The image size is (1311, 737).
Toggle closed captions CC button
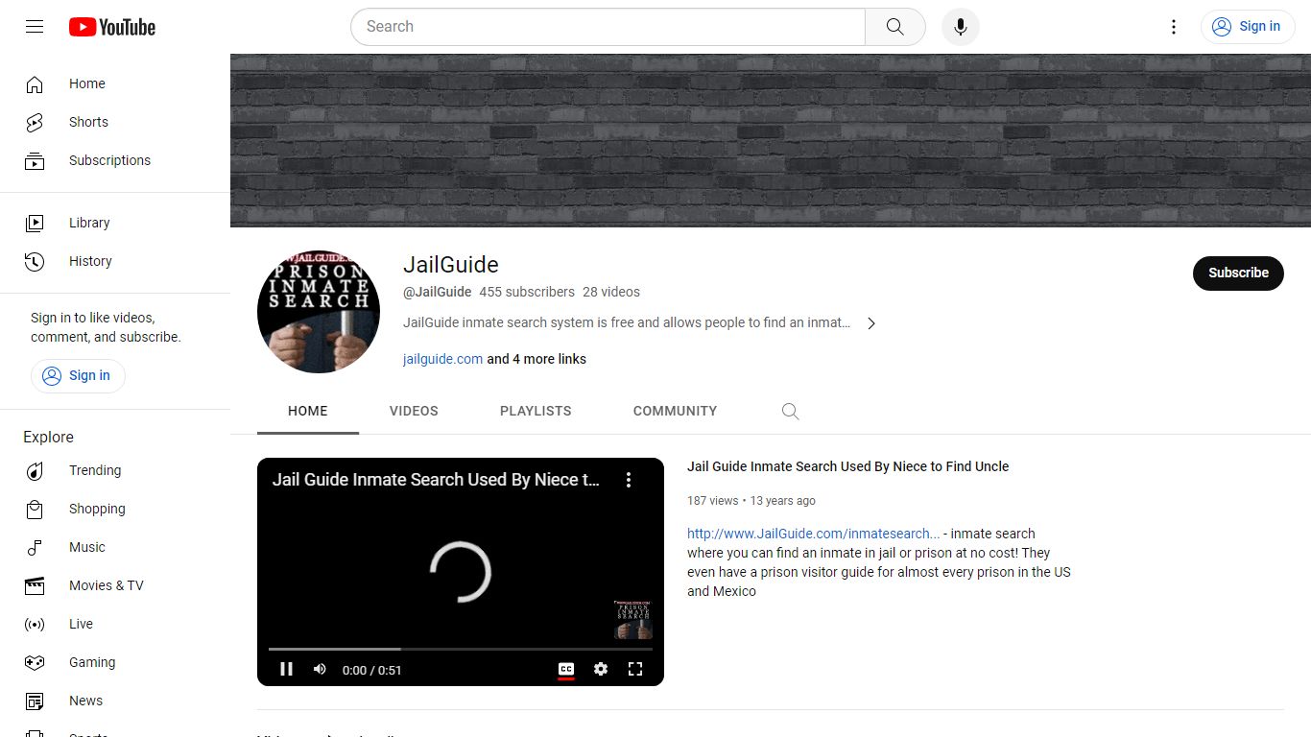pyautogui.click(x=566, y=669)
